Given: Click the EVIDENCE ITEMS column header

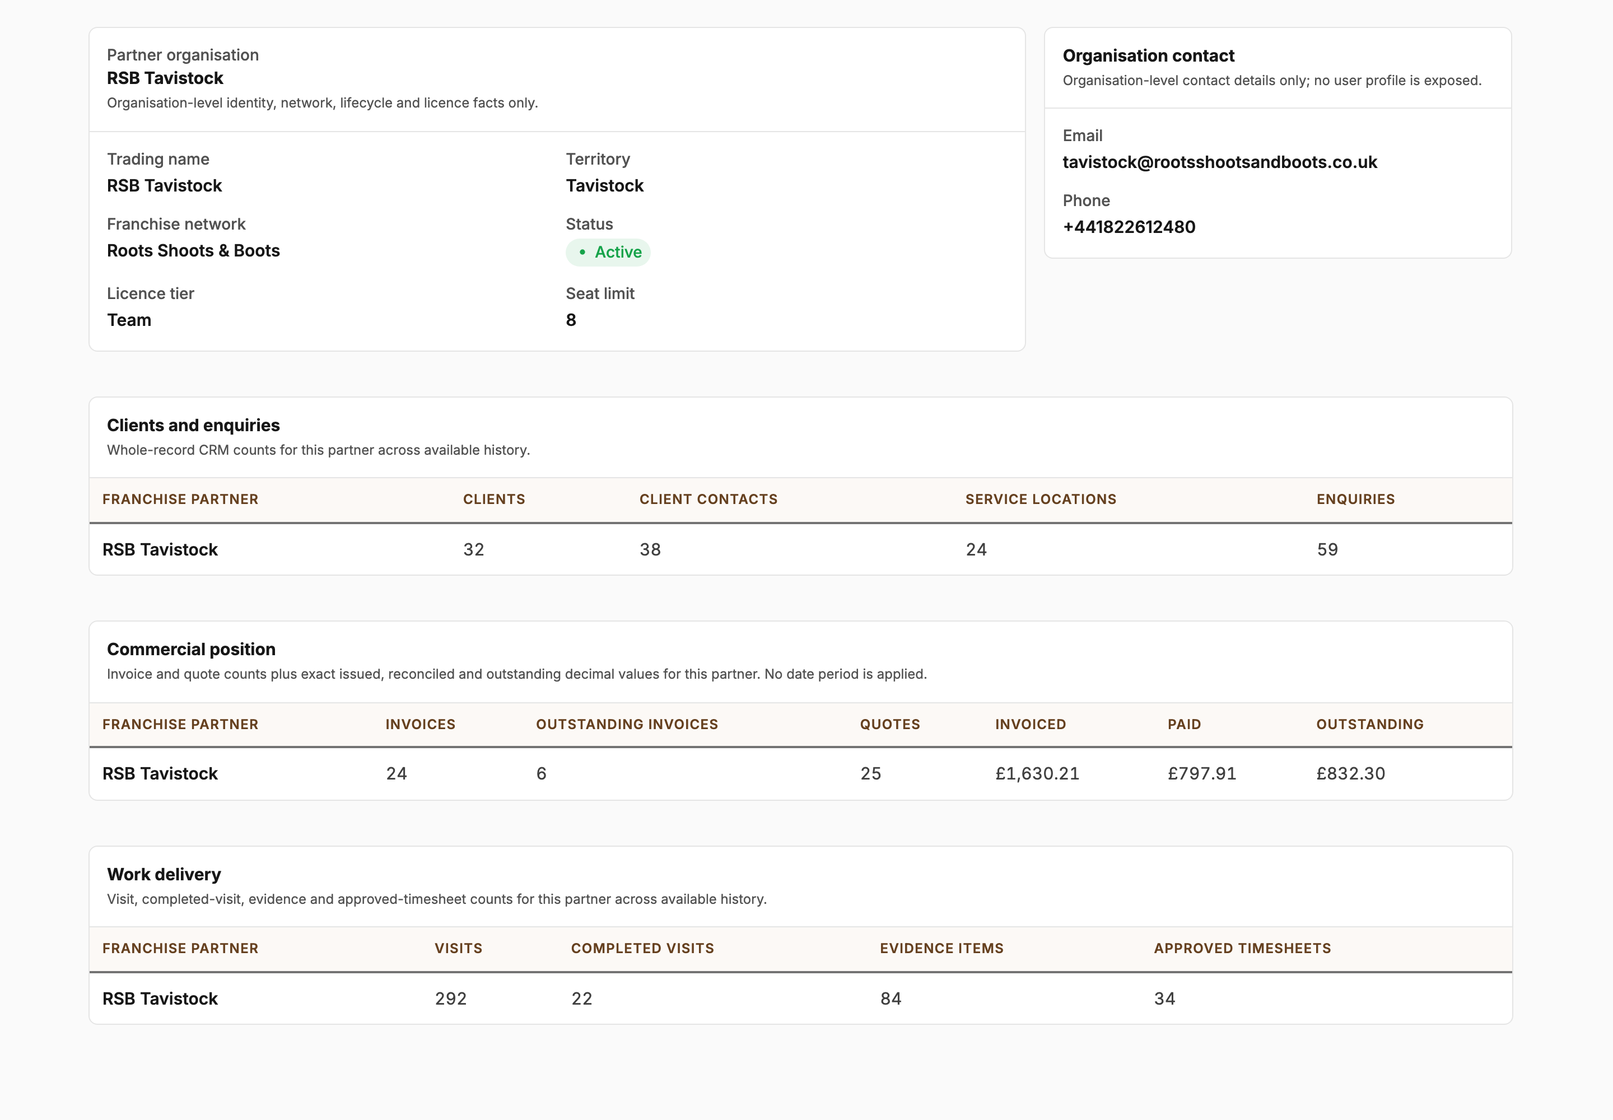Looking at the screenshot, I should coord(941,948).
